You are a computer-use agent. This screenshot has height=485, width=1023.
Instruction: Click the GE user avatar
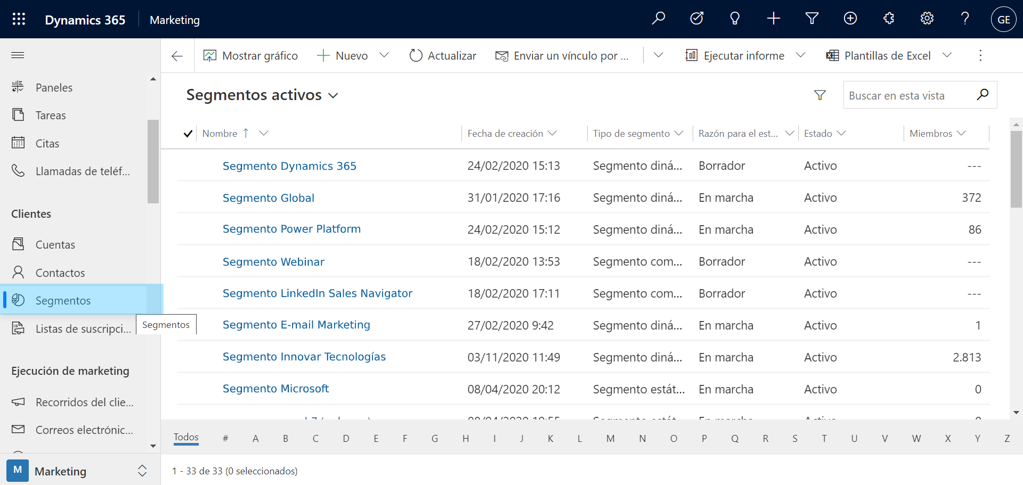click(x=1004, y=19)
